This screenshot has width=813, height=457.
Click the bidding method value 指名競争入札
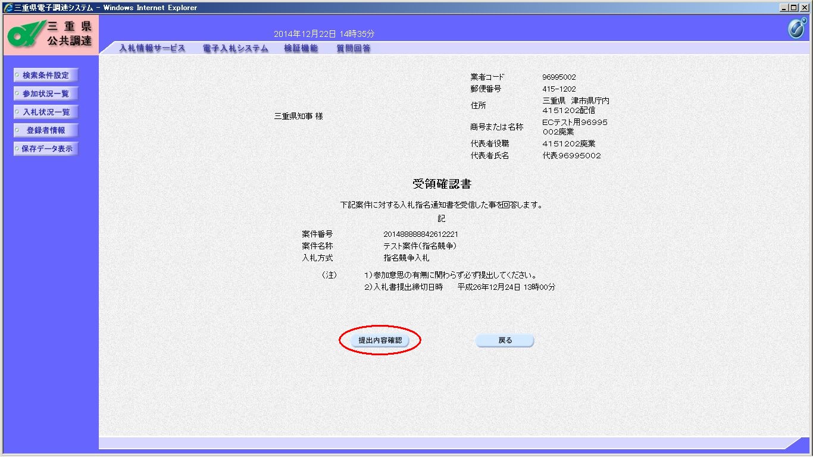406,258
